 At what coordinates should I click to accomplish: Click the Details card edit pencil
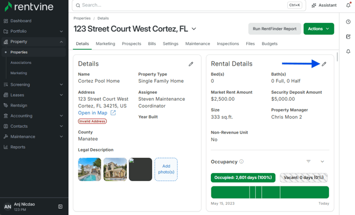pyautogui.click(x=191, y=64)
